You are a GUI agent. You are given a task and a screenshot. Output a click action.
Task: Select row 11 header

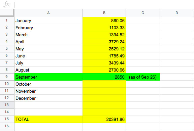[x=7, y=91]
